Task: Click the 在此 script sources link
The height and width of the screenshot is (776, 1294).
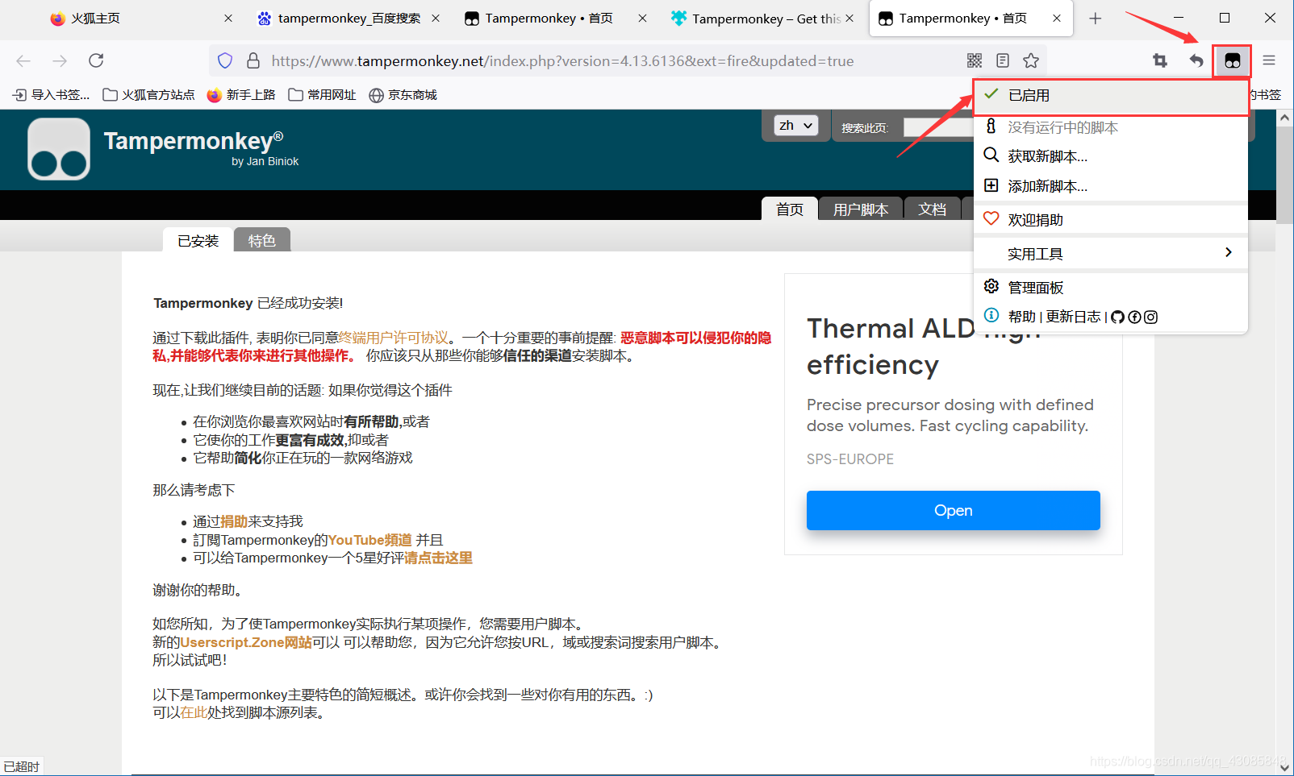Action: pos(194,712)
